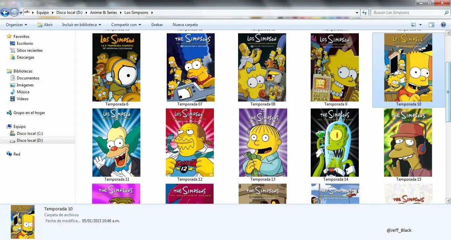This screenshot has height=240, width=451.
Task: Open Escritorio in the navigation pane
Action: pyautogui.click(x=25, y=44)
